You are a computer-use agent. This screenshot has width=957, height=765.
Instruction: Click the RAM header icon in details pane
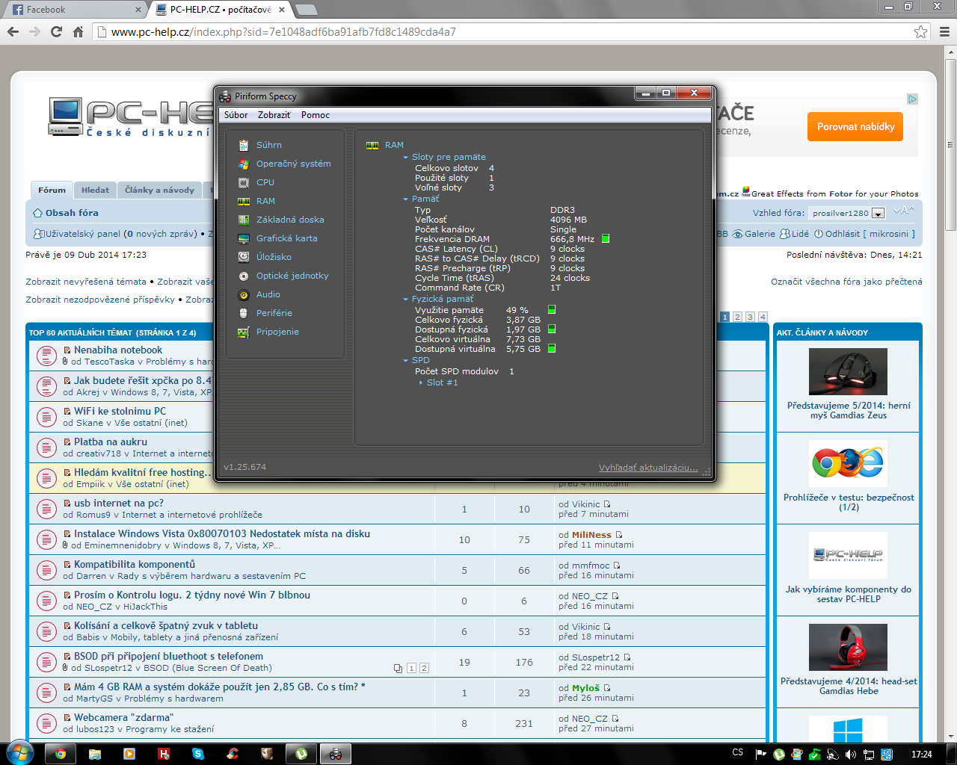point(372,145)
